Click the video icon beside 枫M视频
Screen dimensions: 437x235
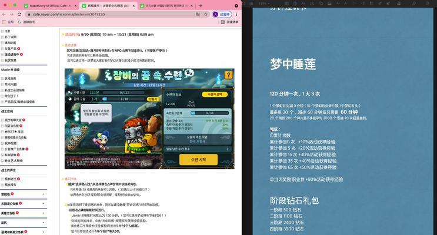tap(2, 143)
